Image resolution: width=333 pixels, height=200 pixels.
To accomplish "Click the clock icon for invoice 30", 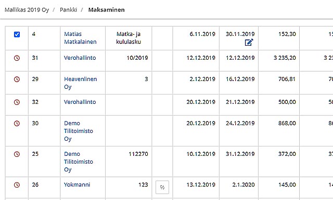I will [x=17, y=123].
